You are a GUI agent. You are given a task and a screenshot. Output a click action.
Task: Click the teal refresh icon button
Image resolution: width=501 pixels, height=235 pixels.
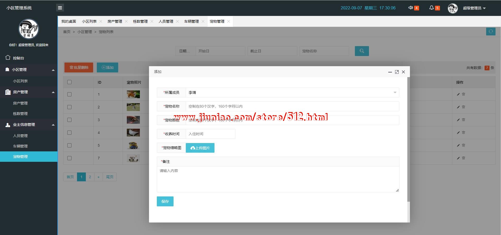[491, 32]
